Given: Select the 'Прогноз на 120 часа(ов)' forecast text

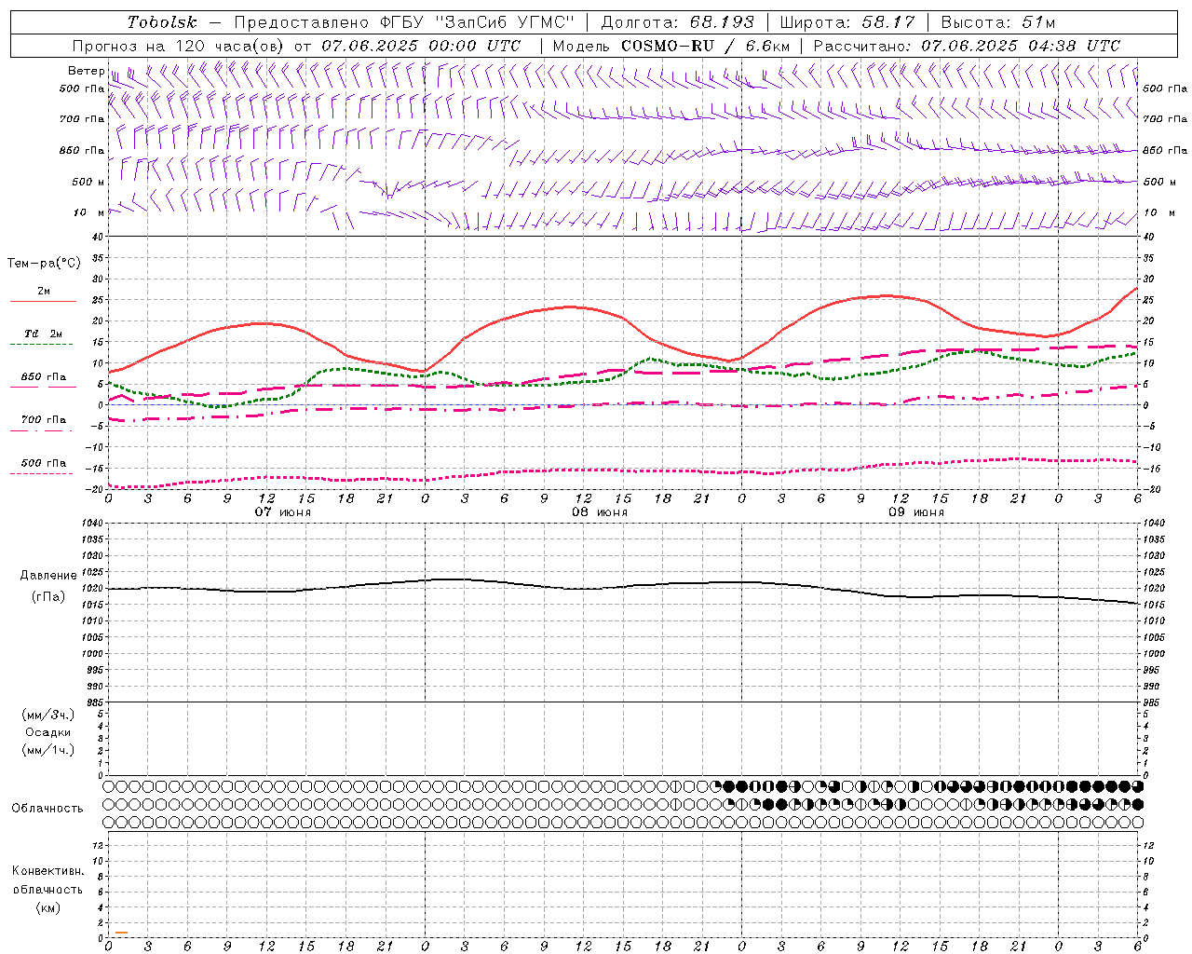Looking at the screenshot, I should [x=179, y=46].
